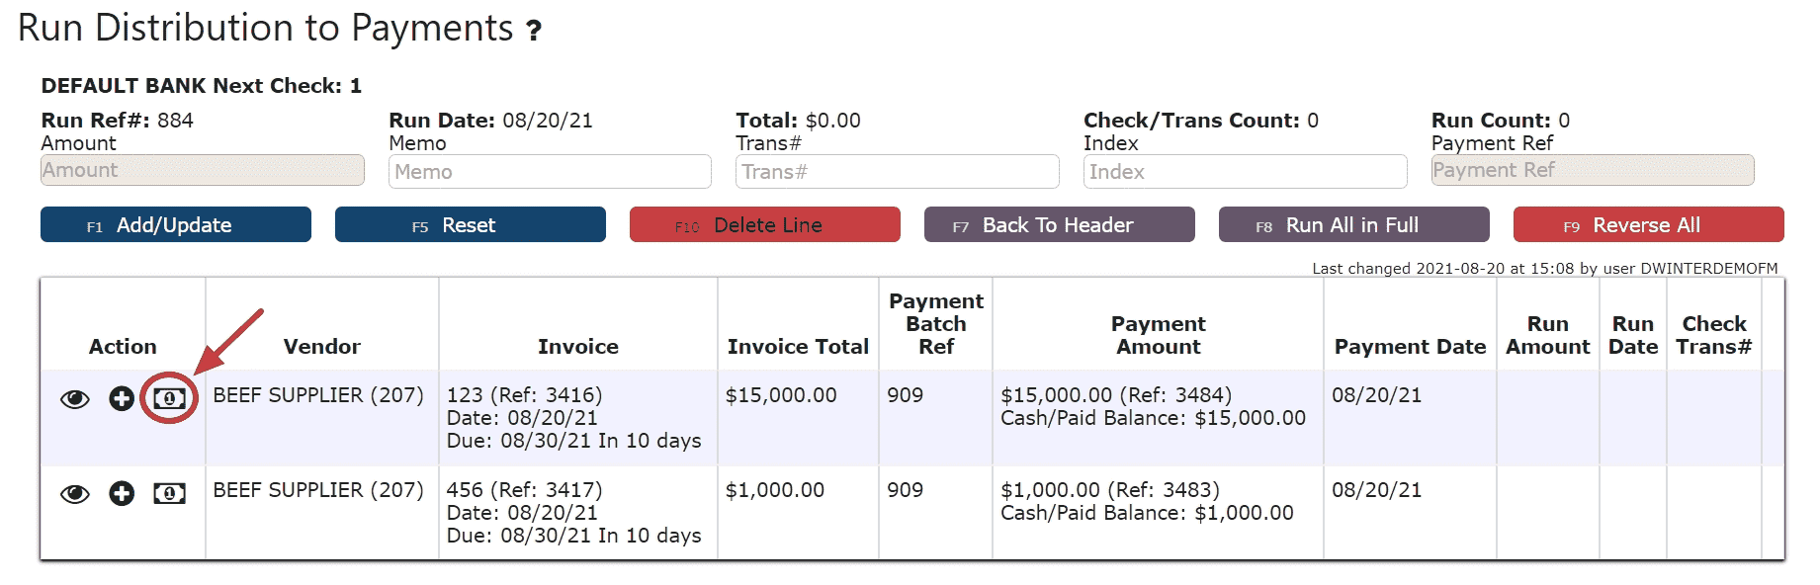Click the Payment Ref input field
This screenshot has height=585, width=1820.
pyautogui.click(x=1593, y=170)
